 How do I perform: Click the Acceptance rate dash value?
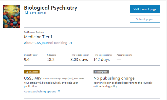point(119,60)
